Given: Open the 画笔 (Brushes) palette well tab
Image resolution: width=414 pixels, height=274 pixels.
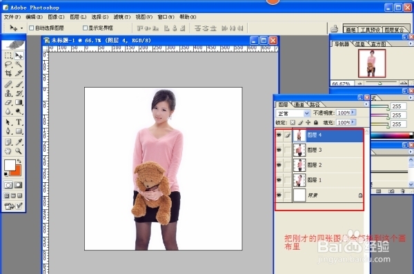Looking at the screenshot, I should click(x=351, y=30).
